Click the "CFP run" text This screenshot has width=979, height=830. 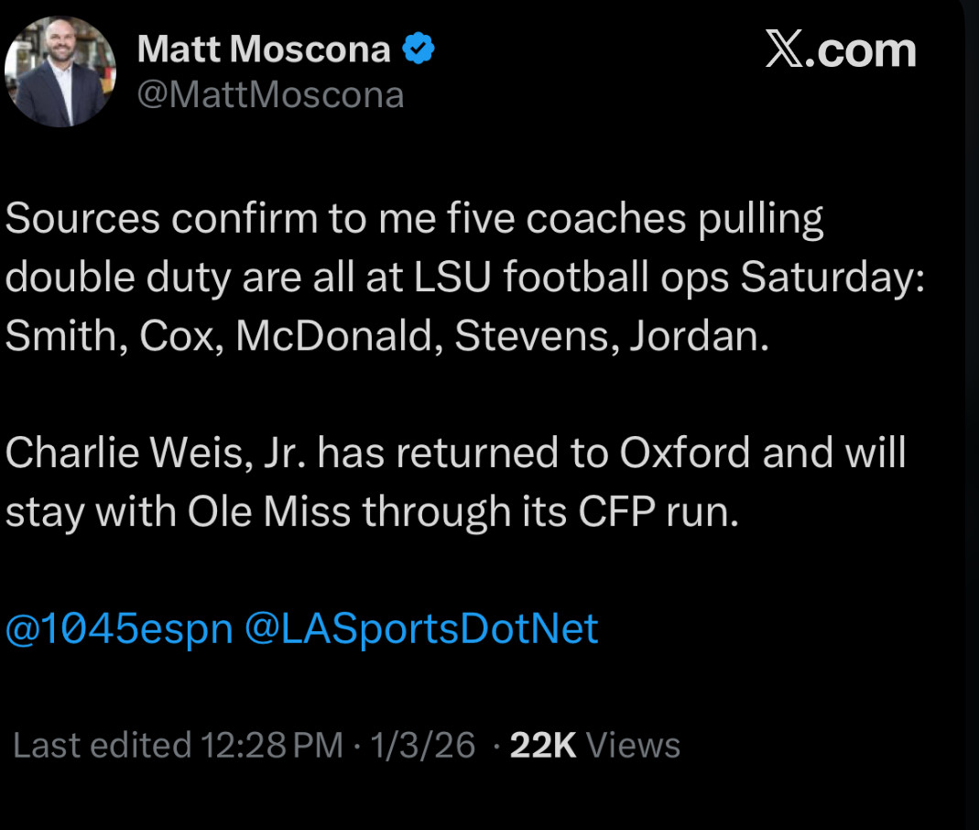(x=657, y=512)
